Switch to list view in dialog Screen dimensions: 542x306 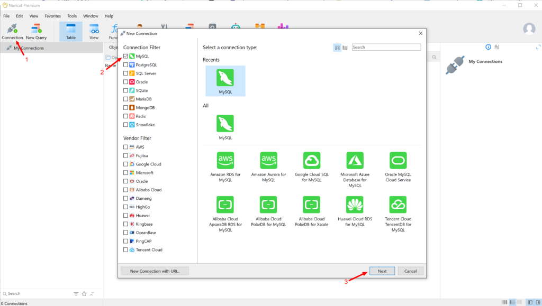point(345,48)
